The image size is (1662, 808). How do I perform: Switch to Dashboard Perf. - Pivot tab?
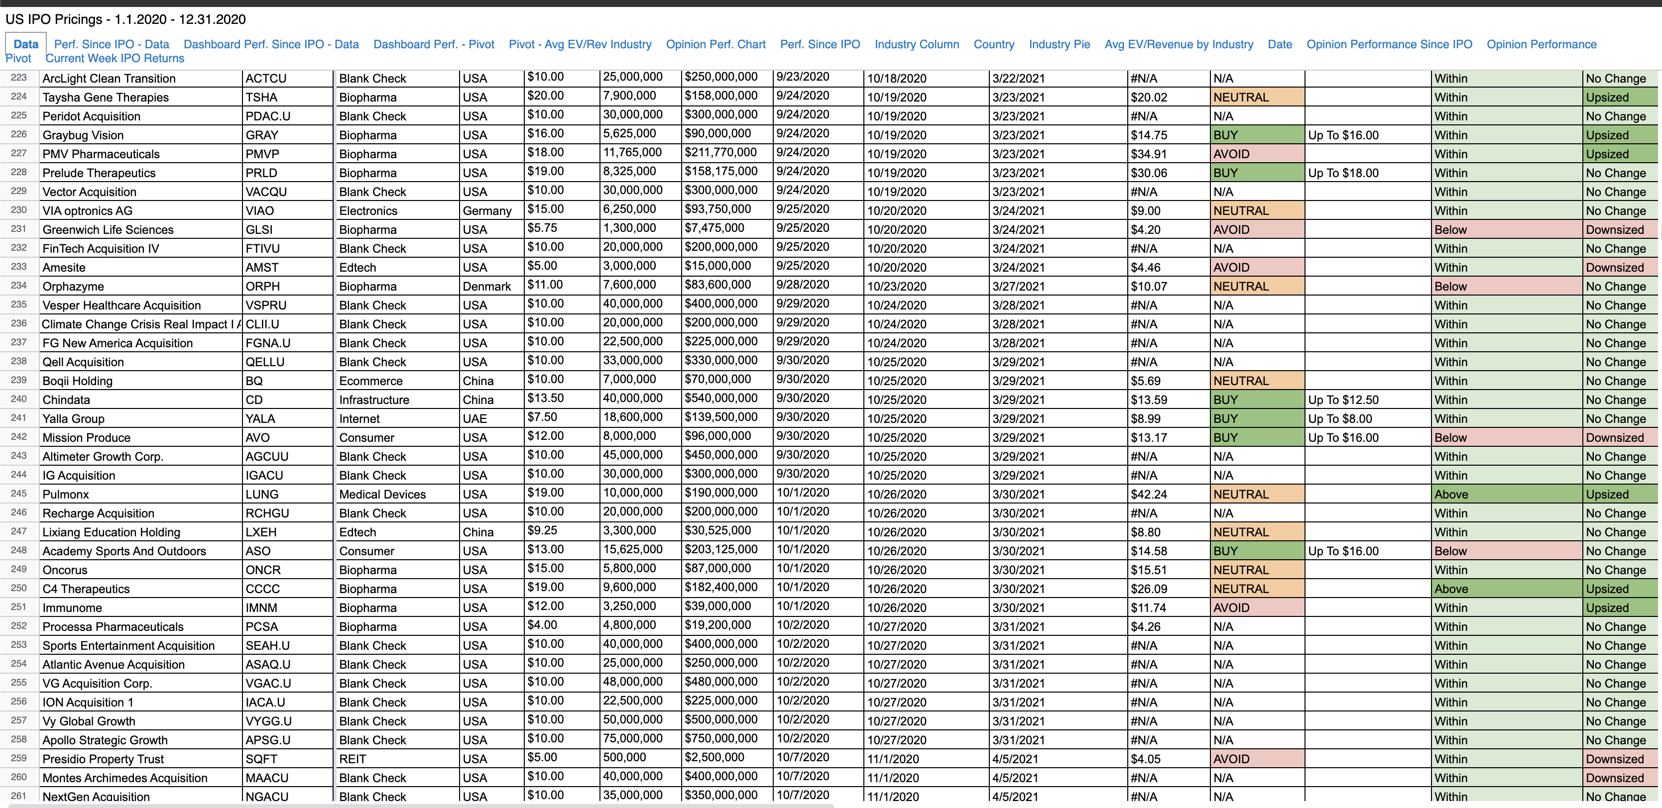point(434,44)
